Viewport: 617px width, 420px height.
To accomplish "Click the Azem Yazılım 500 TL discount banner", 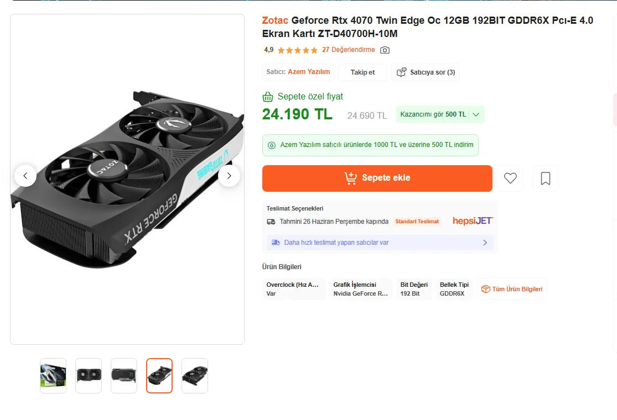I will click(x=370, y=145).
